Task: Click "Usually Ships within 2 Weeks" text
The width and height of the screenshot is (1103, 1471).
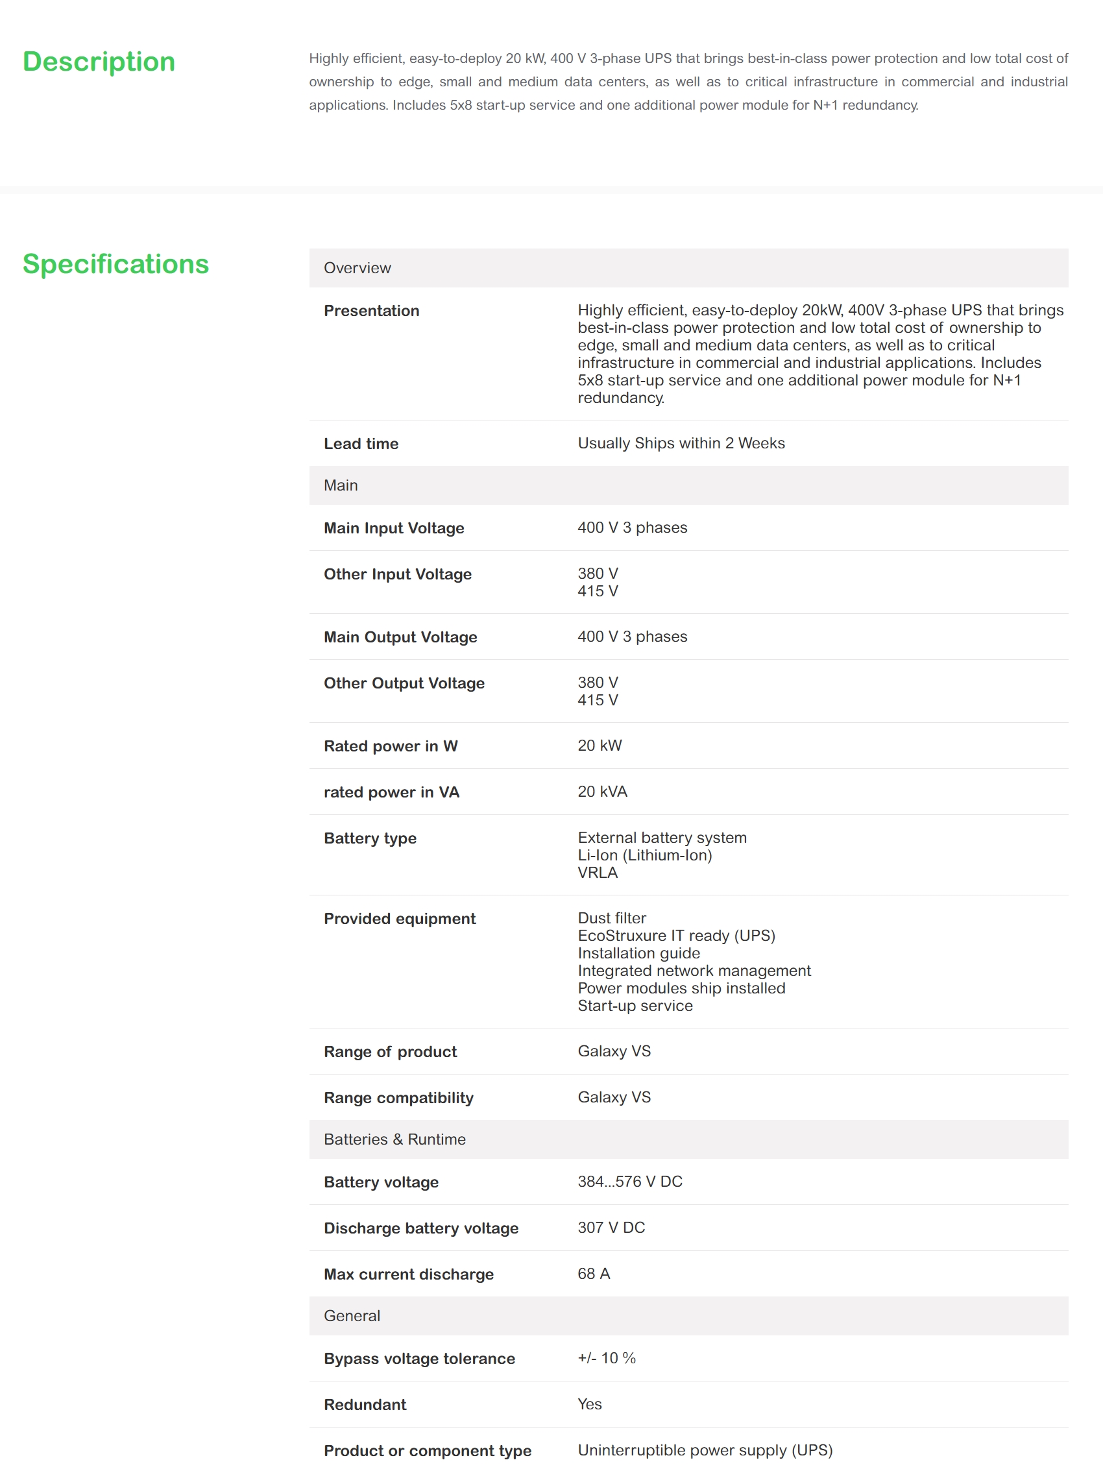Action: (x=681, y=443)
